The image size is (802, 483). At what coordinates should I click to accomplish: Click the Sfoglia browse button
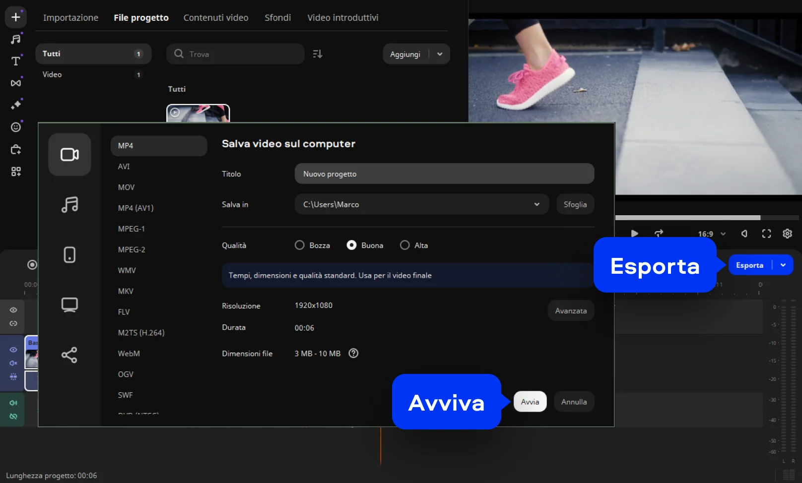point(575,204)
